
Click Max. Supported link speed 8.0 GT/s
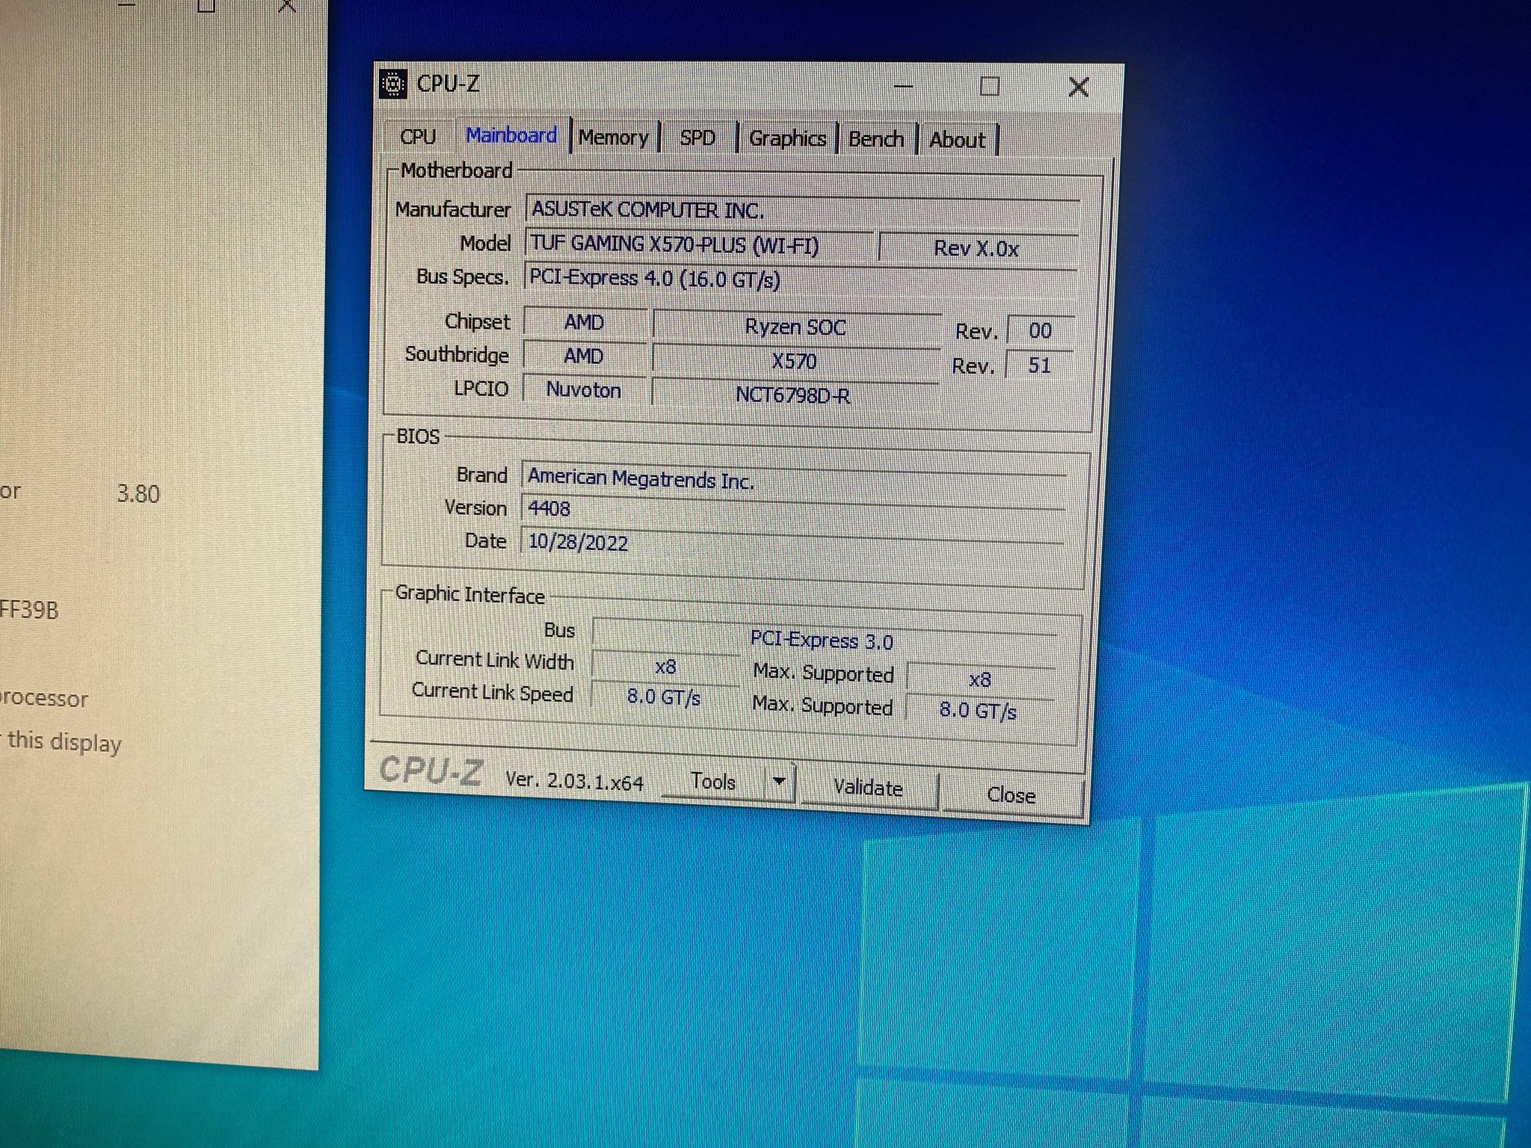979,710
